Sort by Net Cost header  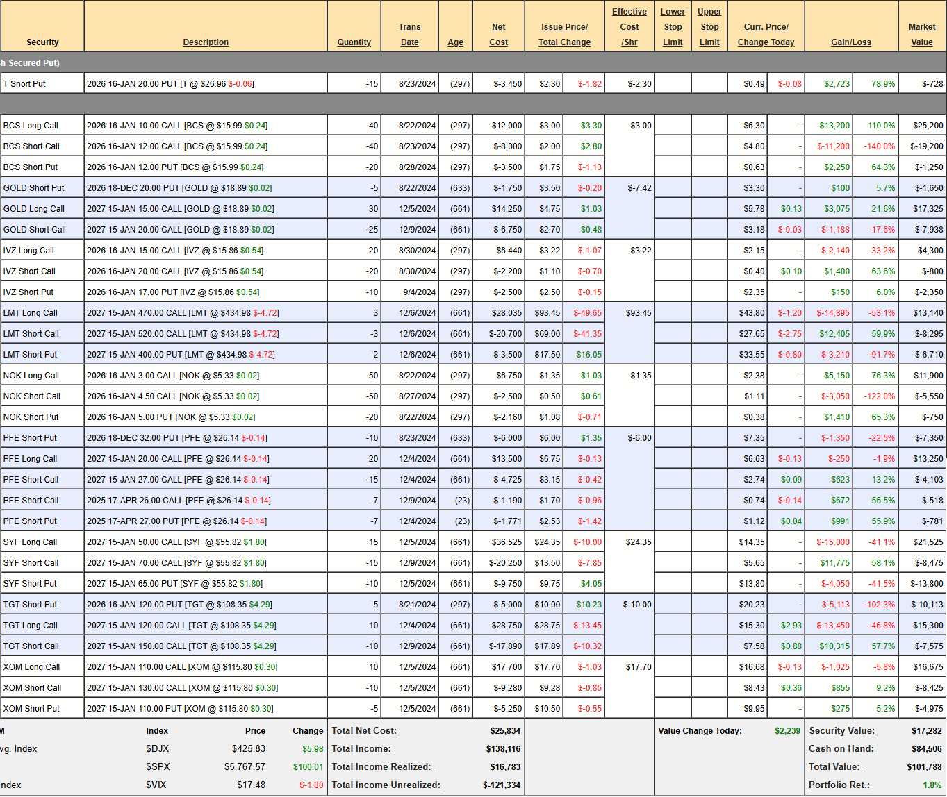click(x=498, y=35)
